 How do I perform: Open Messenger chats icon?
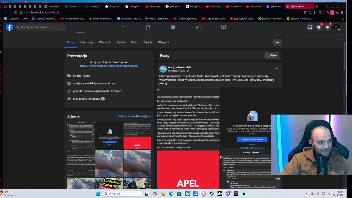[319, 27]
